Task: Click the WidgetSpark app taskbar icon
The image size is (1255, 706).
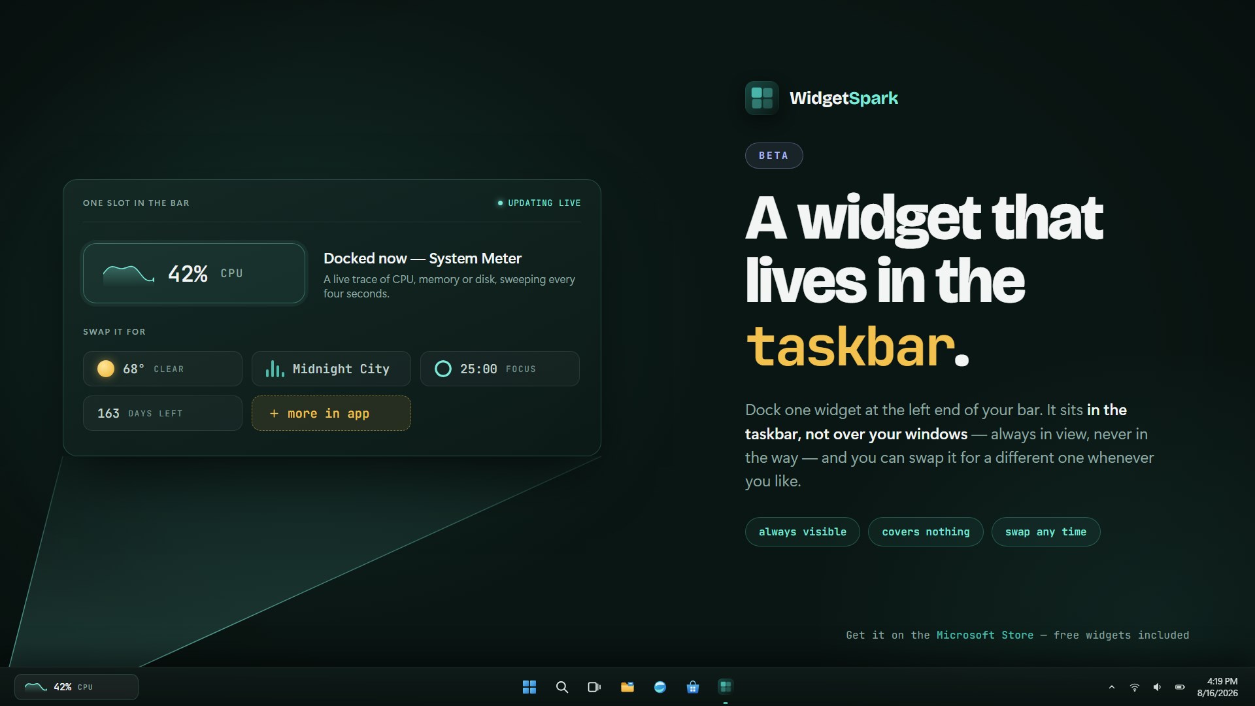Action: click(x=726, y=686)
